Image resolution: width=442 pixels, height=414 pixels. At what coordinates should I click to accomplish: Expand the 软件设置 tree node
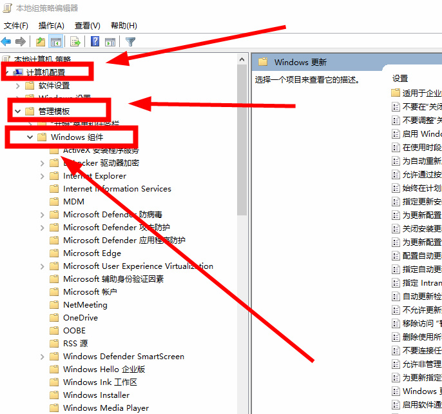[17, 85]
